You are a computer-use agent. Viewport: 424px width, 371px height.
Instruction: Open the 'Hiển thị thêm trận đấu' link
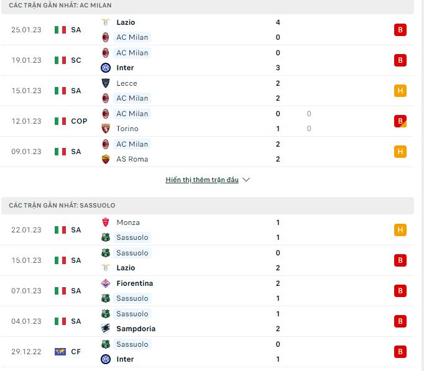point(202,180)
